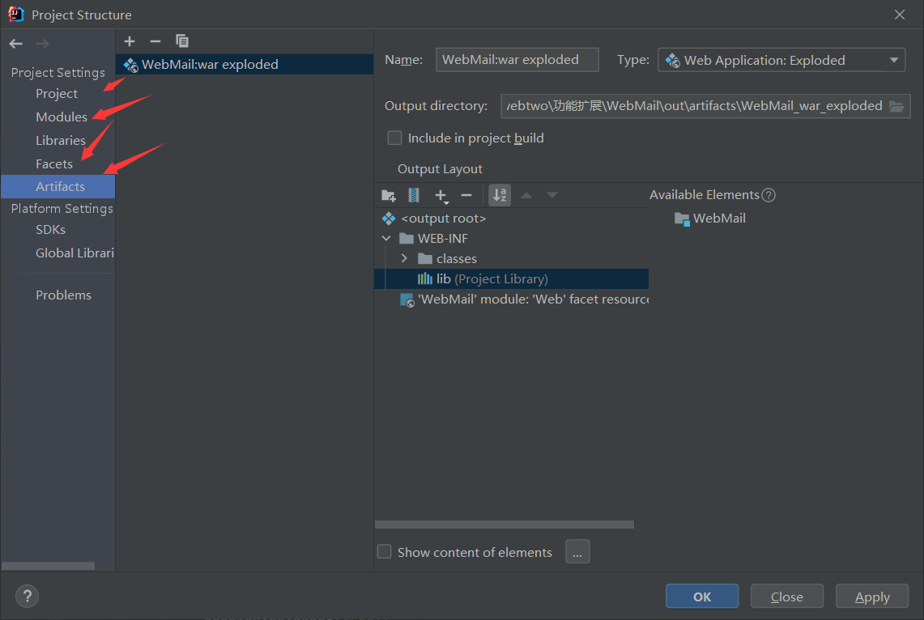
Task: Click the help question mark button
Action: 27,597
